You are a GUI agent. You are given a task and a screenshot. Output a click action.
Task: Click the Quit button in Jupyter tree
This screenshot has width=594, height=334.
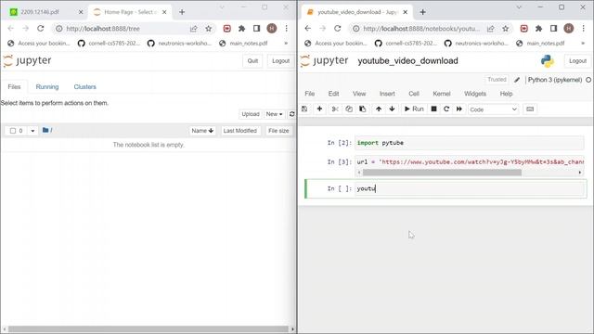click(x=252, y=61)
